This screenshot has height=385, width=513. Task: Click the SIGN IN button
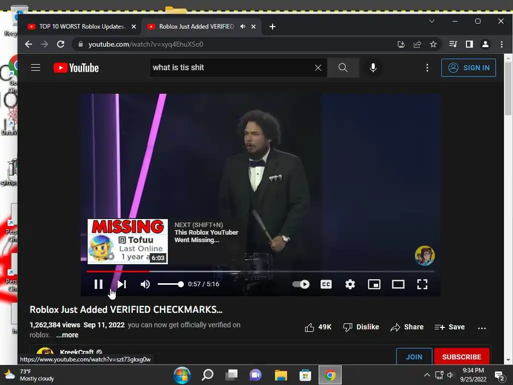468,68
